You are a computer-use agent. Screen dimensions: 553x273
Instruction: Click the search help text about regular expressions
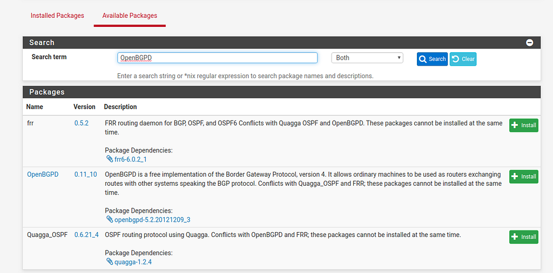(245, 75)
